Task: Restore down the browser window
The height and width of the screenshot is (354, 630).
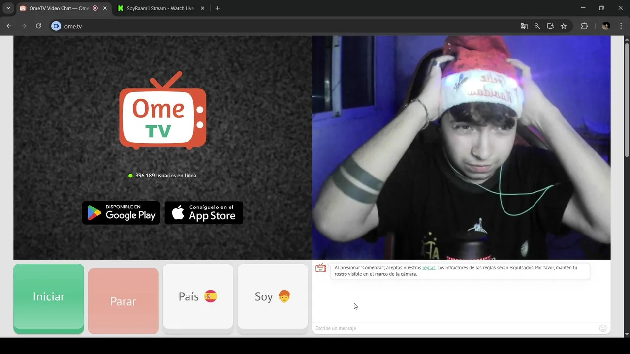Action: [x=601, y=8]
